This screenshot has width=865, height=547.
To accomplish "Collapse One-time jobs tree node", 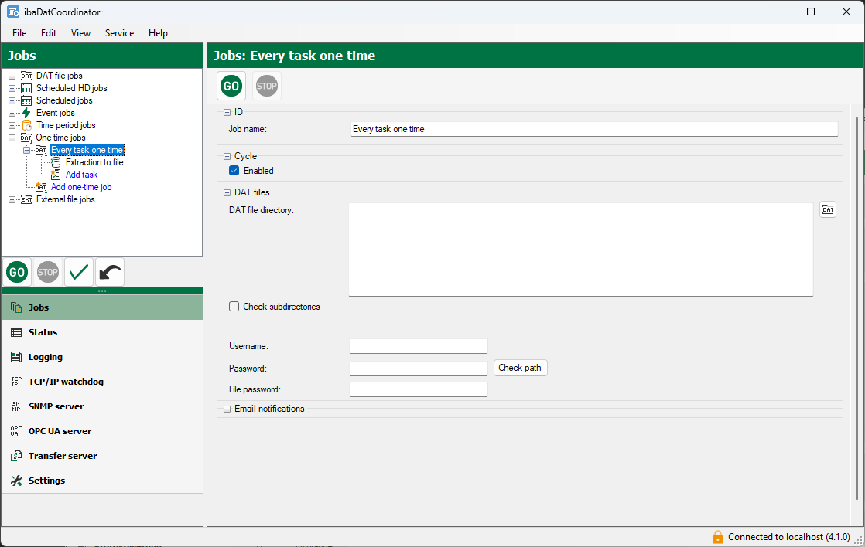I will click(12, 138).
